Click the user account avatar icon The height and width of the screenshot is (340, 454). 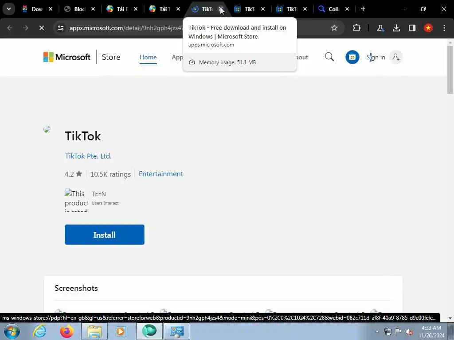click(396, 57)
